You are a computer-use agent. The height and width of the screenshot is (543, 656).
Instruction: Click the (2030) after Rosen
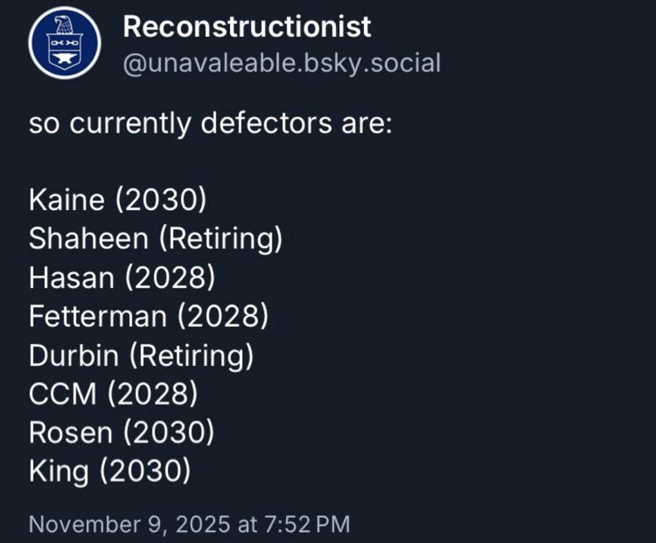click(x=169, y=433)
